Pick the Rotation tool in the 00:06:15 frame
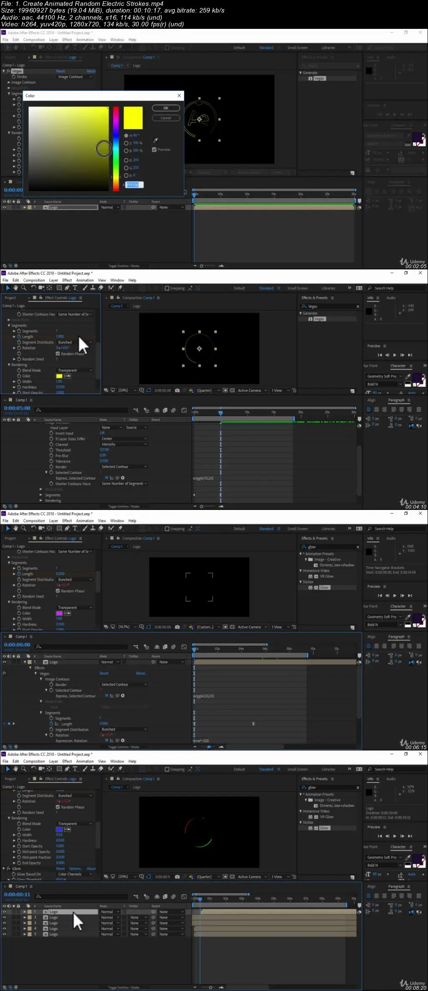 (33, 528)
